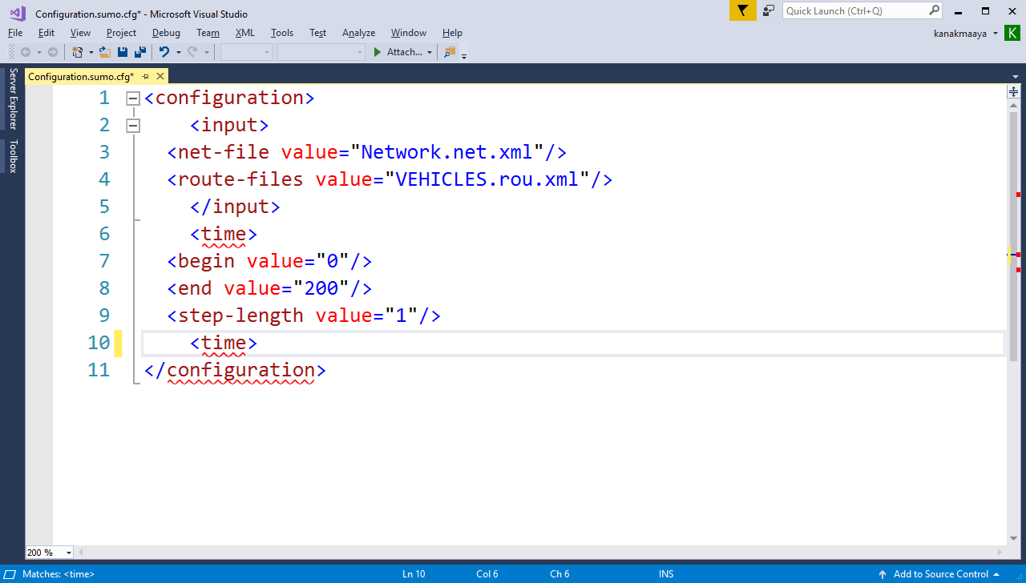Collapse the configuration element on line 1
This screenshot has height=583, width=1026.
(133, 98)
